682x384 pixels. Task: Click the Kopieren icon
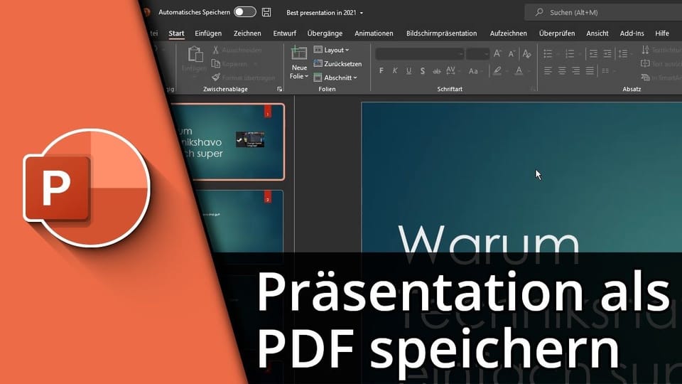(x=216, y=64)
